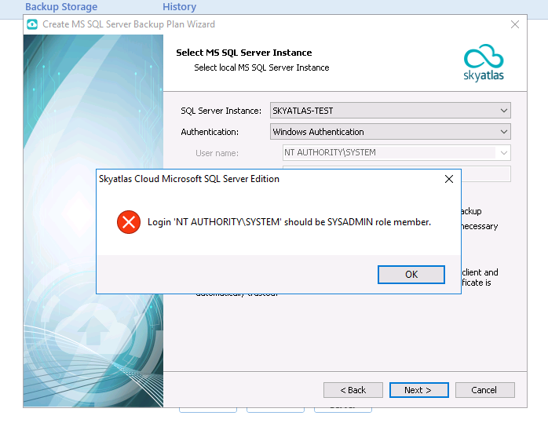The image size is (548, 434).
Task: Click OK in the error dialog
Action: [x=411, y=275]
